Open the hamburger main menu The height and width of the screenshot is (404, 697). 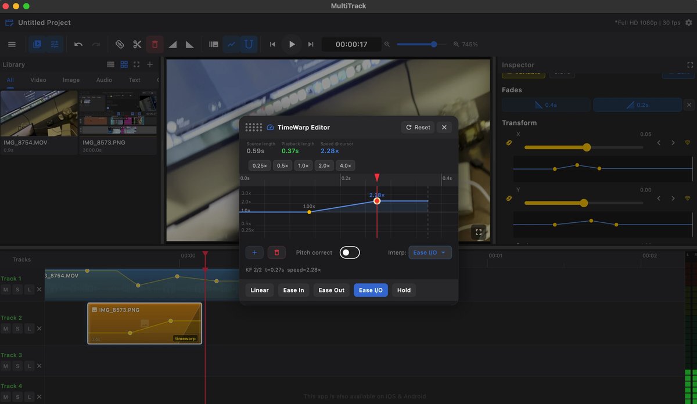12,44
